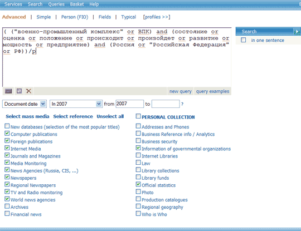Screen dimensions: 301x231
Task: Click the Search arrow icon
Action: (297, 32)
